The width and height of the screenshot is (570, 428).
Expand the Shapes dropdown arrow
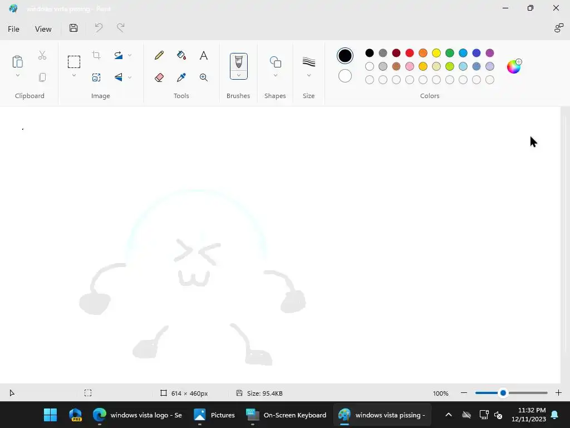pos(275,75)
